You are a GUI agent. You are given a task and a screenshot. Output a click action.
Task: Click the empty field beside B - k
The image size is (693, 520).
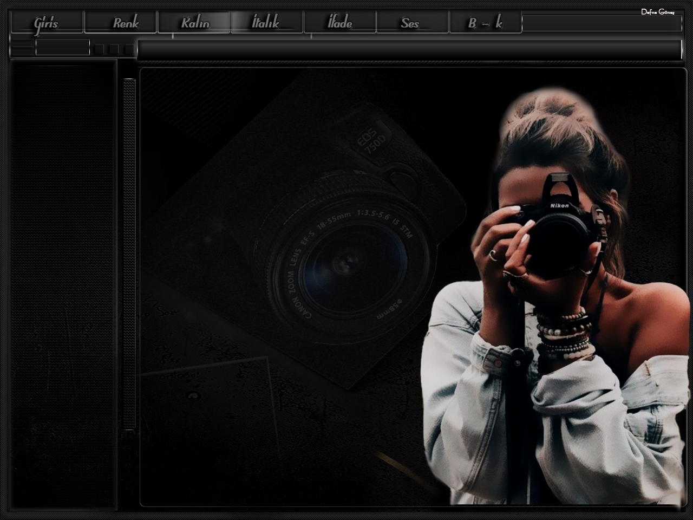[x=601, y=23]
